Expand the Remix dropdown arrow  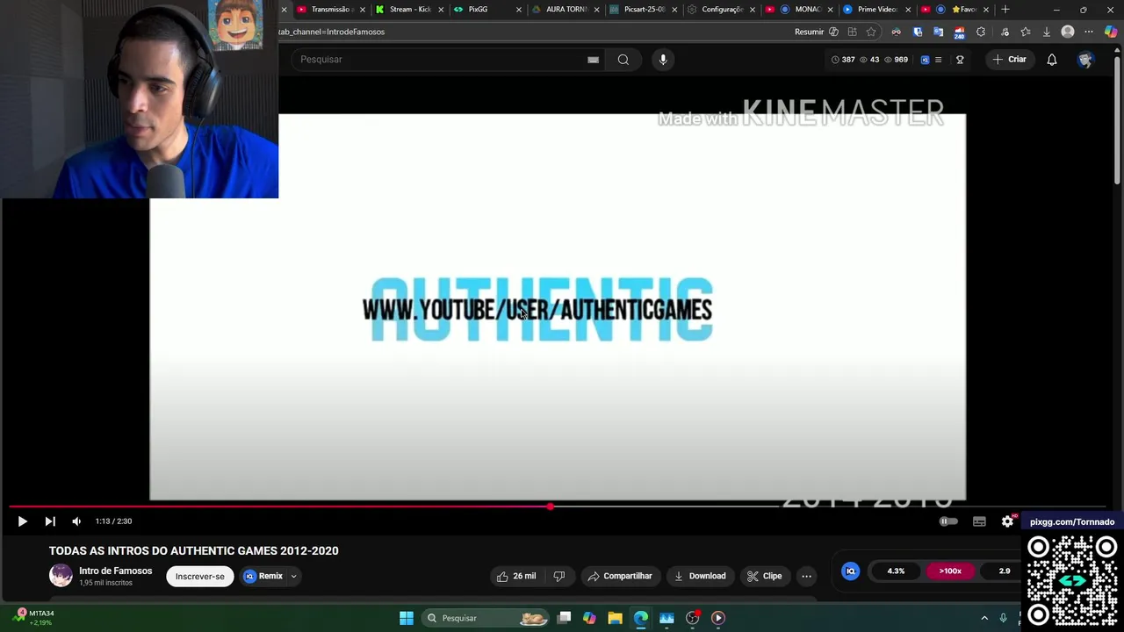[x=293, y=577]
